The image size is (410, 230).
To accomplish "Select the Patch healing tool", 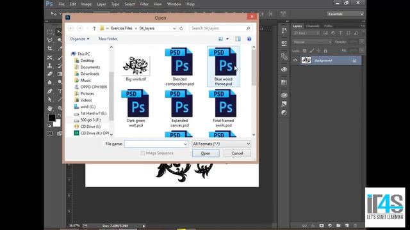I will pyautogui.click(x=50, y=57).
